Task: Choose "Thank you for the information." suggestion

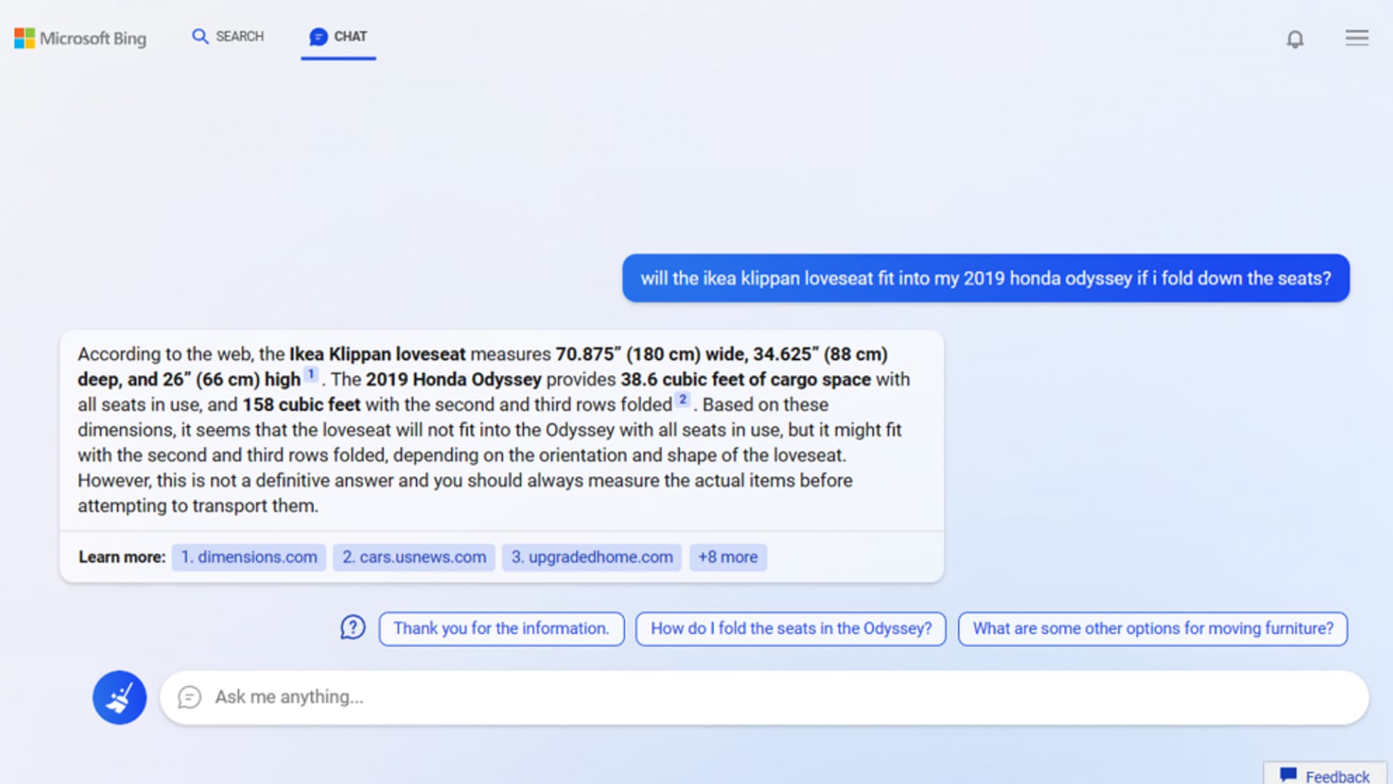Action: (501, 629)
